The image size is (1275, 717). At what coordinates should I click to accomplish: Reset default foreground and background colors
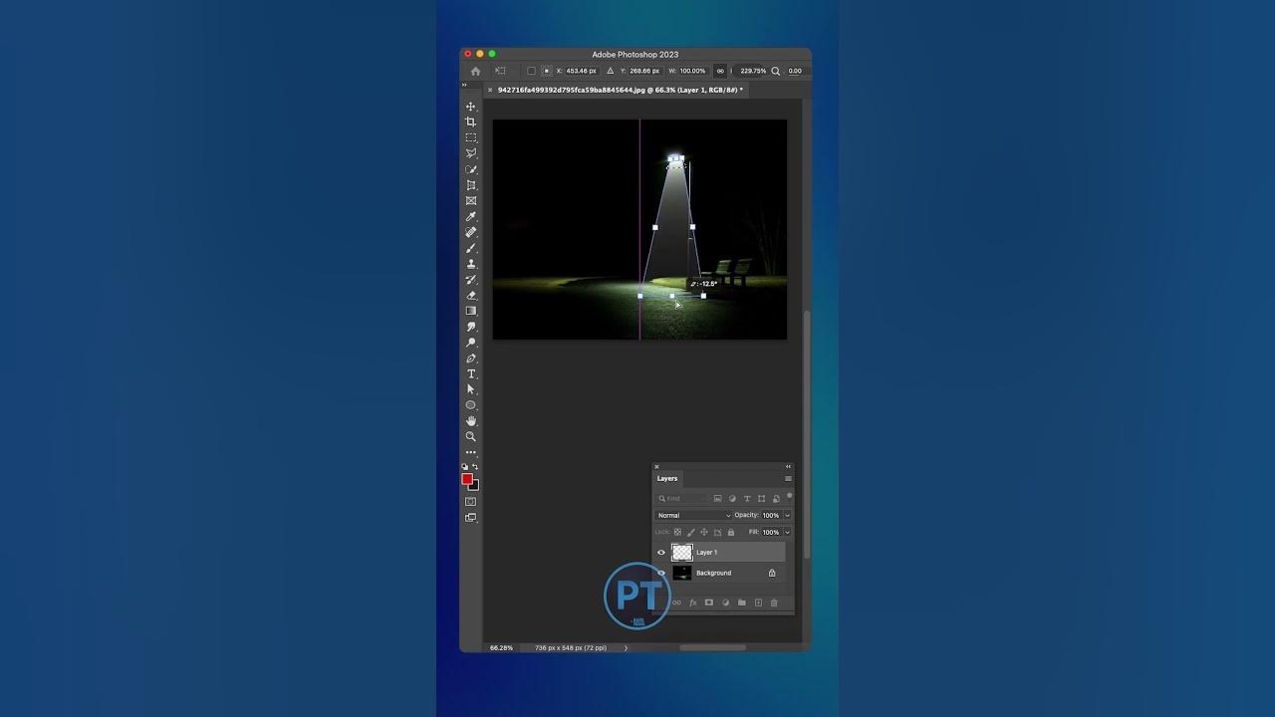[465, 467]
